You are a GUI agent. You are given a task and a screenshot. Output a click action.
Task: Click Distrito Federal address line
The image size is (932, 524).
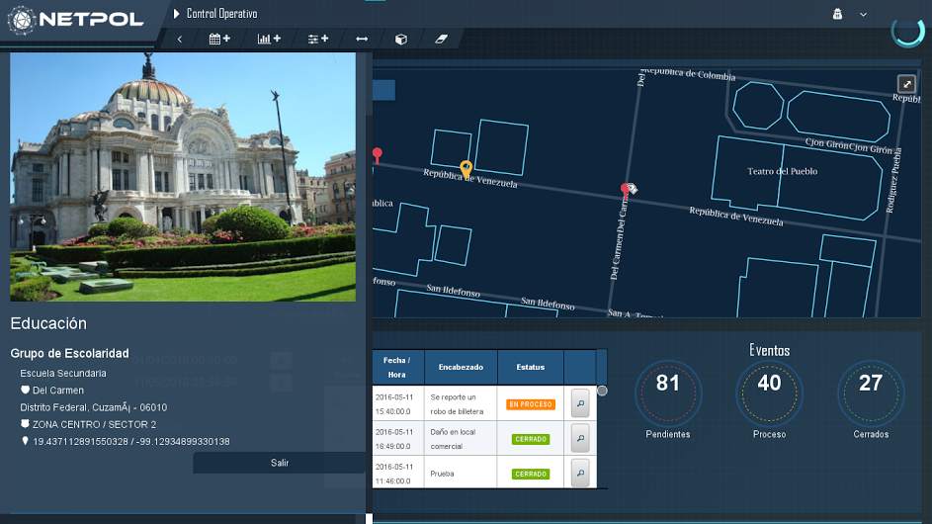tap(93, 407)
